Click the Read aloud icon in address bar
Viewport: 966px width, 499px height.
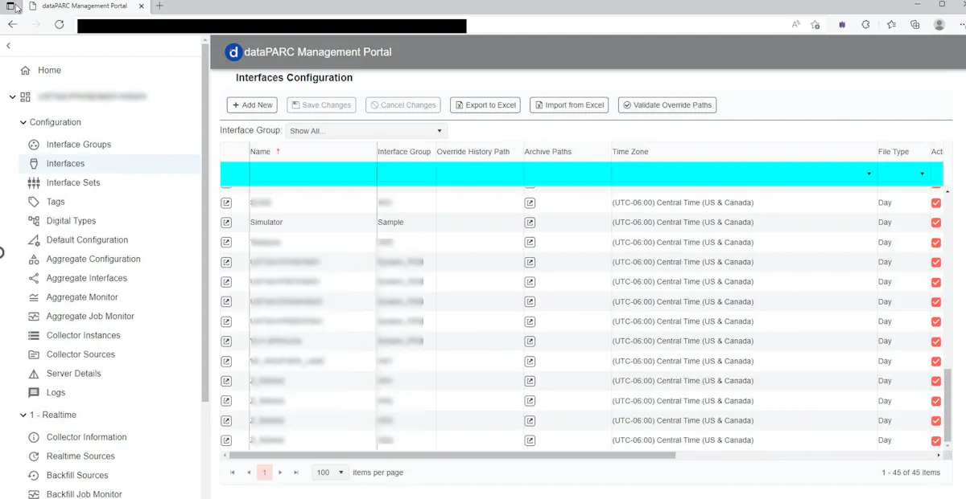click(796, 25)
